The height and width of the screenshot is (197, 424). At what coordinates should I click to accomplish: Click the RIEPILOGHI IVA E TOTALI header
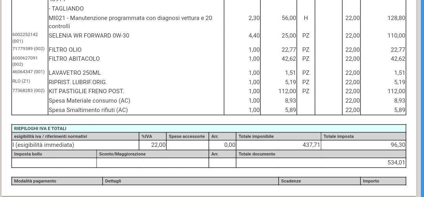pyautogui.click(x=40, y=128)
